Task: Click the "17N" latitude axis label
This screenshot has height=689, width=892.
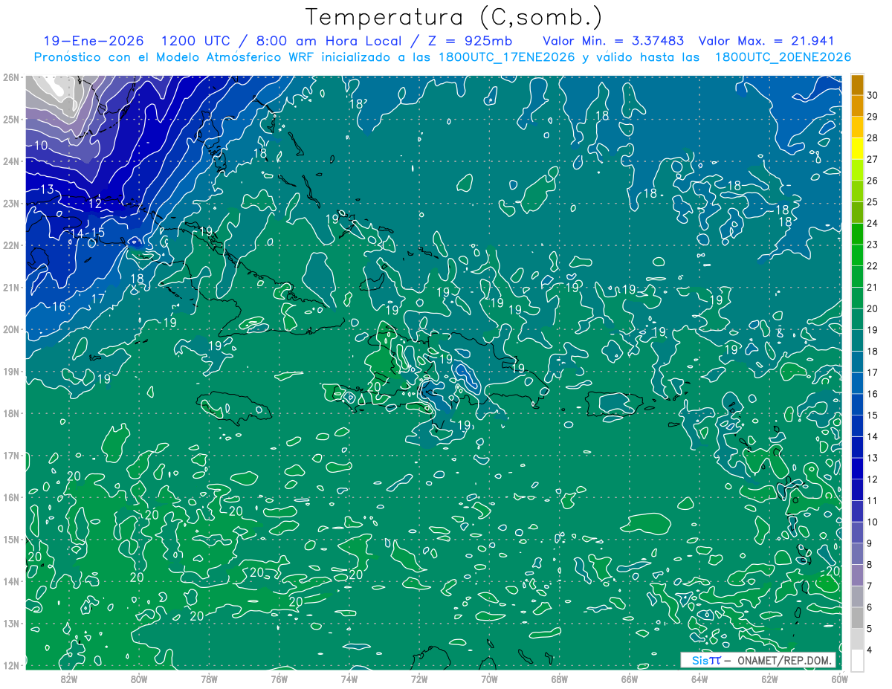Action: (x=10, y=456)
